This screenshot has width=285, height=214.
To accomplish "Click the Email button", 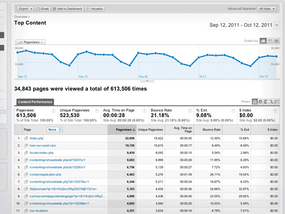I will (43, 9).
